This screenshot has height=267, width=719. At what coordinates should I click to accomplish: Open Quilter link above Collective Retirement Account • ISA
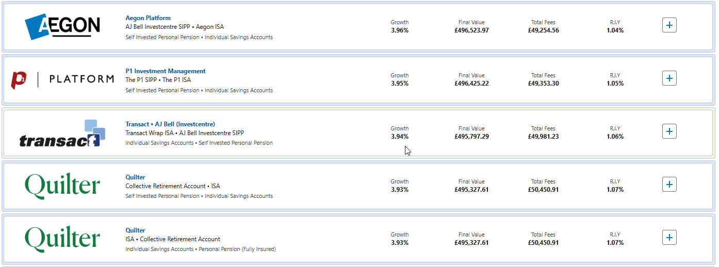pyautogui.click(x=135, y=177)
